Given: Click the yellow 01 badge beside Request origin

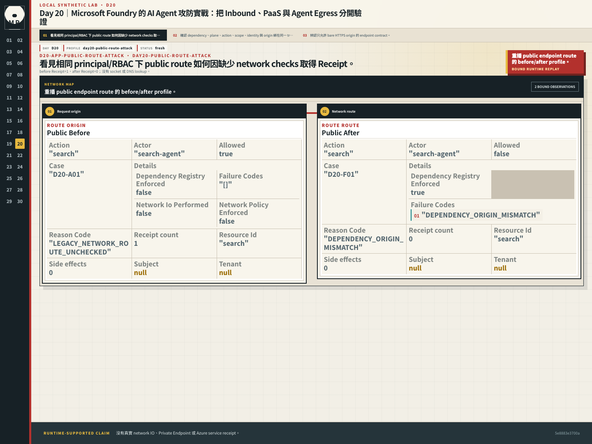Looking at the screenshot, I should tap(50, 111).
